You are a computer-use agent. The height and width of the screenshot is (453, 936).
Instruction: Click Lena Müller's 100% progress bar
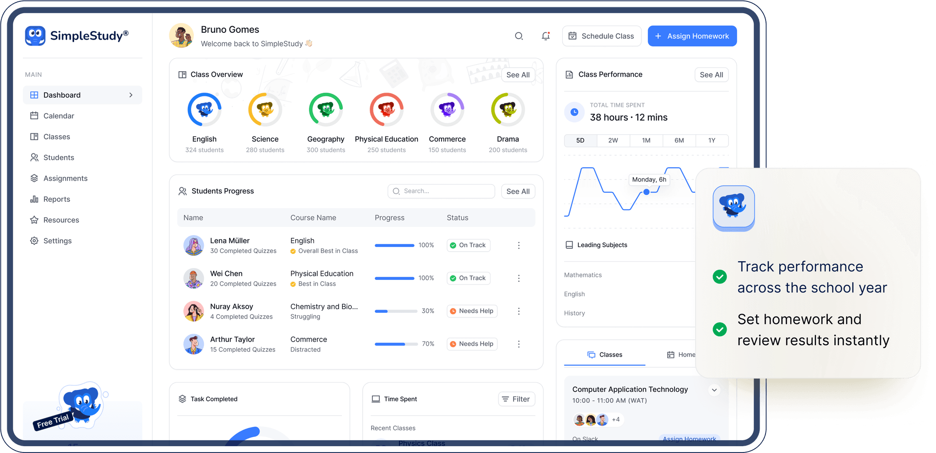click(x=394, y=246)
